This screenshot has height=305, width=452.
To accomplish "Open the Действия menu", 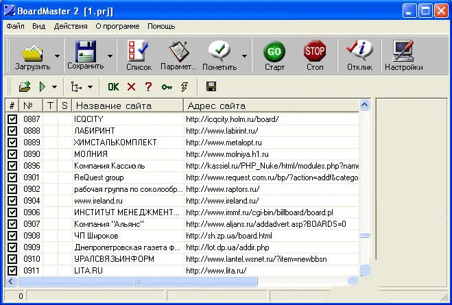I will tap(71, 26).
